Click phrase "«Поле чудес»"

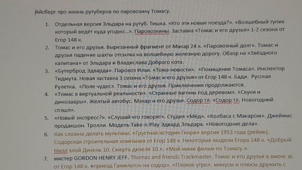click(x=97, y=86)
